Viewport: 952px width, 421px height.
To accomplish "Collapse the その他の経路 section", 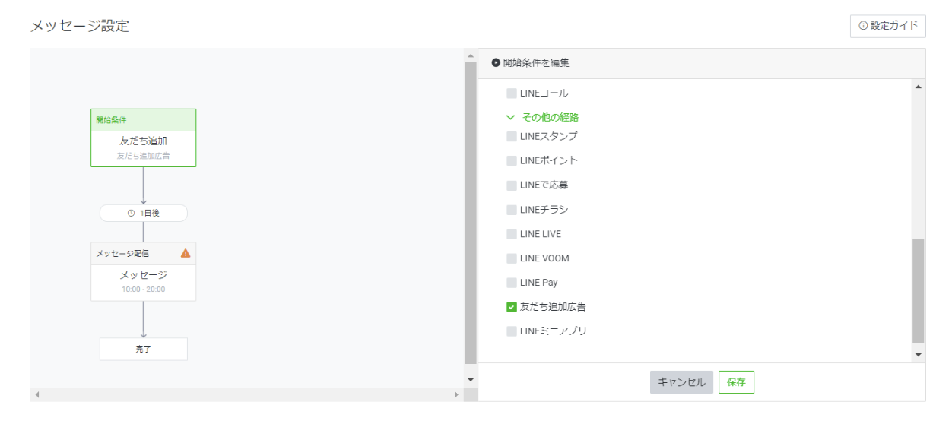I will pyautogui.click(x=511, y=118).
